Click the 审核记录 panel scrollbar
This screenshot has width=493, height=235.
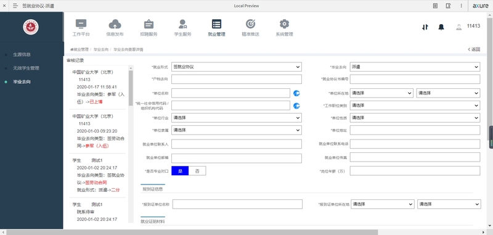point(131,88)
